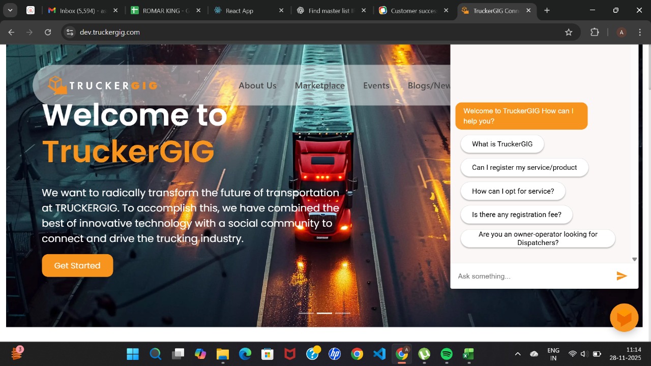Open Chrome extensions puzzle icon
Viewport: 651px width, 366px height.
pyautogui.click(x=595, y=32)
